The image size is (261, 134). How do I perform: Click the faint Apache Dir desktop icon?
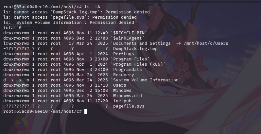pos(20,25)
